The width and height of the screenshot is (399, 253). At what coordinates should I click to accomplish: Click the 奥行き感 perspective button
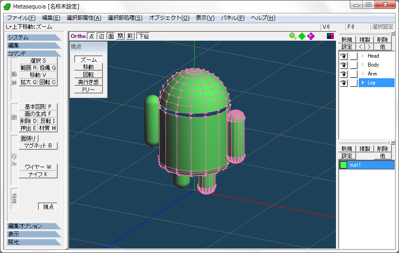tap(88, 82)
